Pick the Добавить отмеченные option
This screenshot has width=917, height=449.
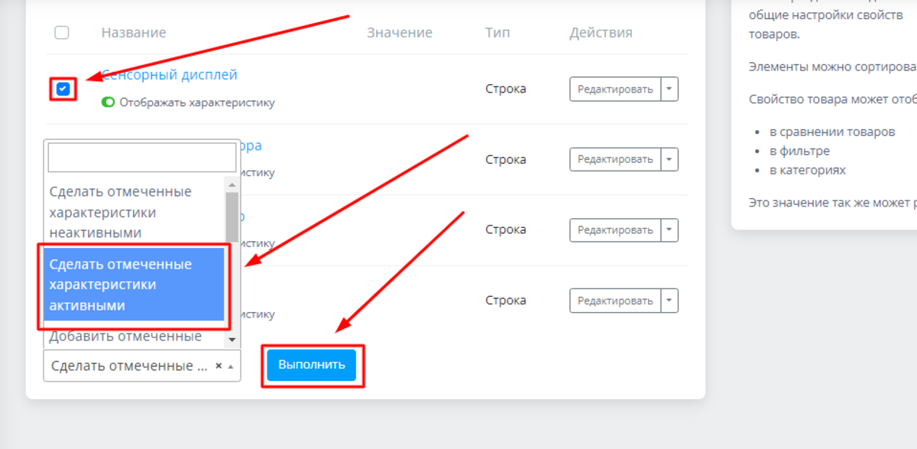[x=126, y=336]
